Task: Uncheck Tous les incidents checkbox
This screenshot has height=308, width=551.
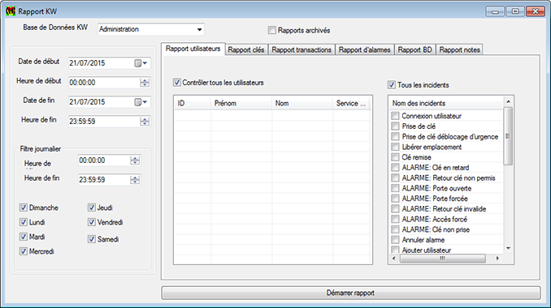Action: (392, 85)
